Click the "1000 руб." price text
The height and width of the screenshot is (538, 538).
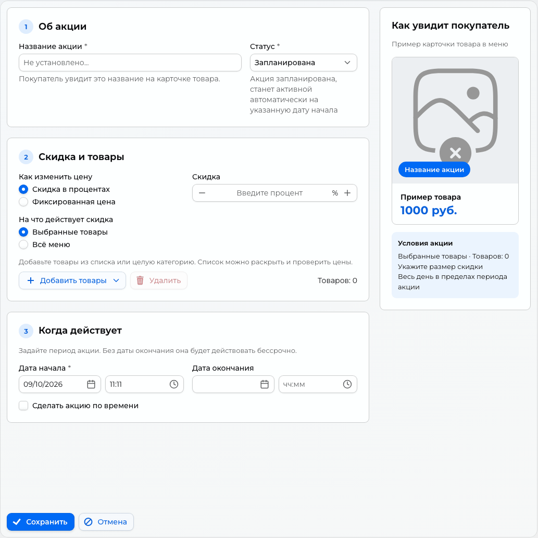tap(429, 210)
